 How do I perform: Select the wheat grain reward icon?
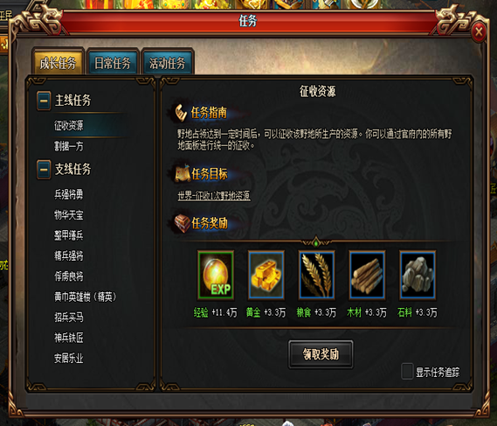click(x=317, y=276)
